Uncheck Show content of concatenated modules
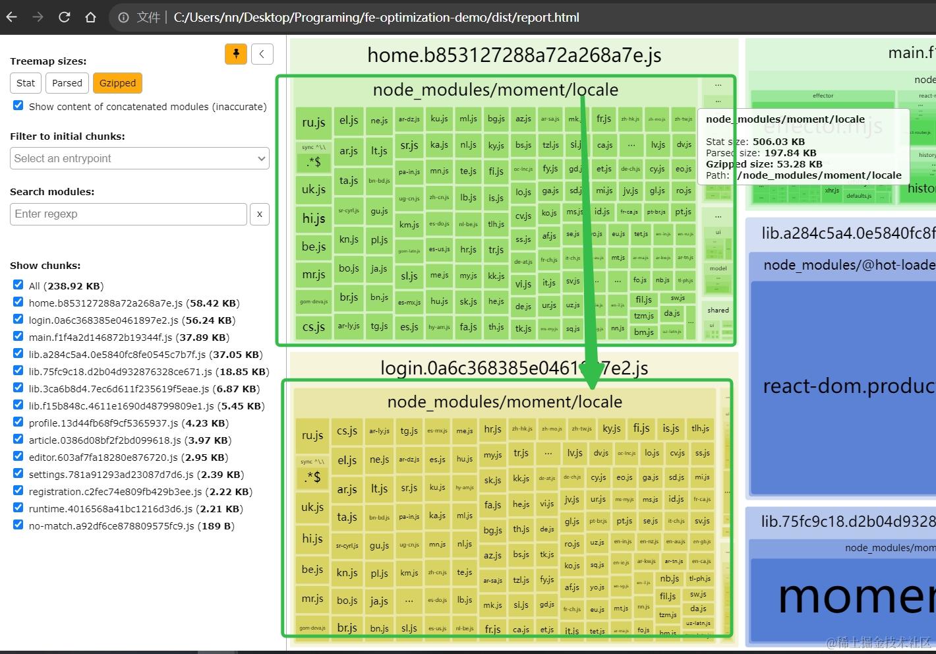Image resolution: width=936 pixels, height=654 pixels. coord(18,105)
